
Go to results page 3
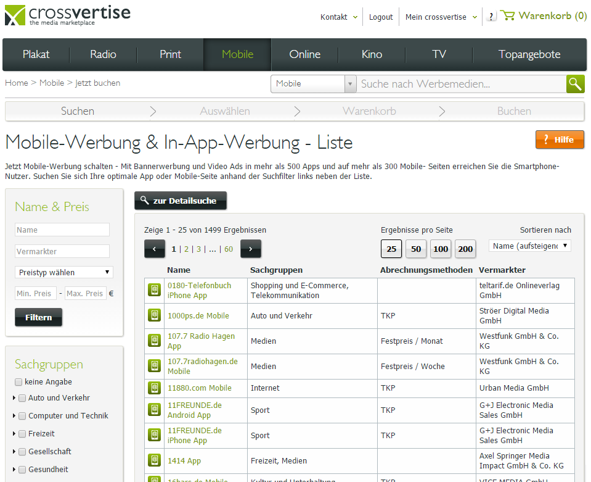[198, 249]
